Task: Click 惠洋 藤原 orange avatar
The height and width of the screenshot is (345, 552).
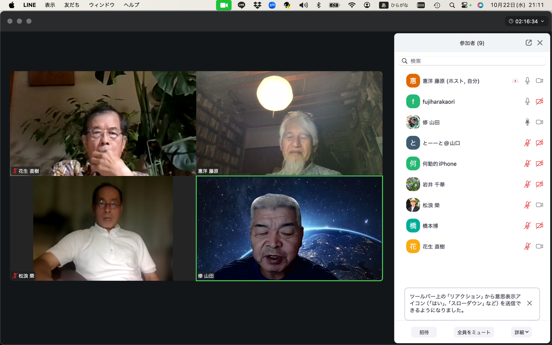Action: (413, 81)
